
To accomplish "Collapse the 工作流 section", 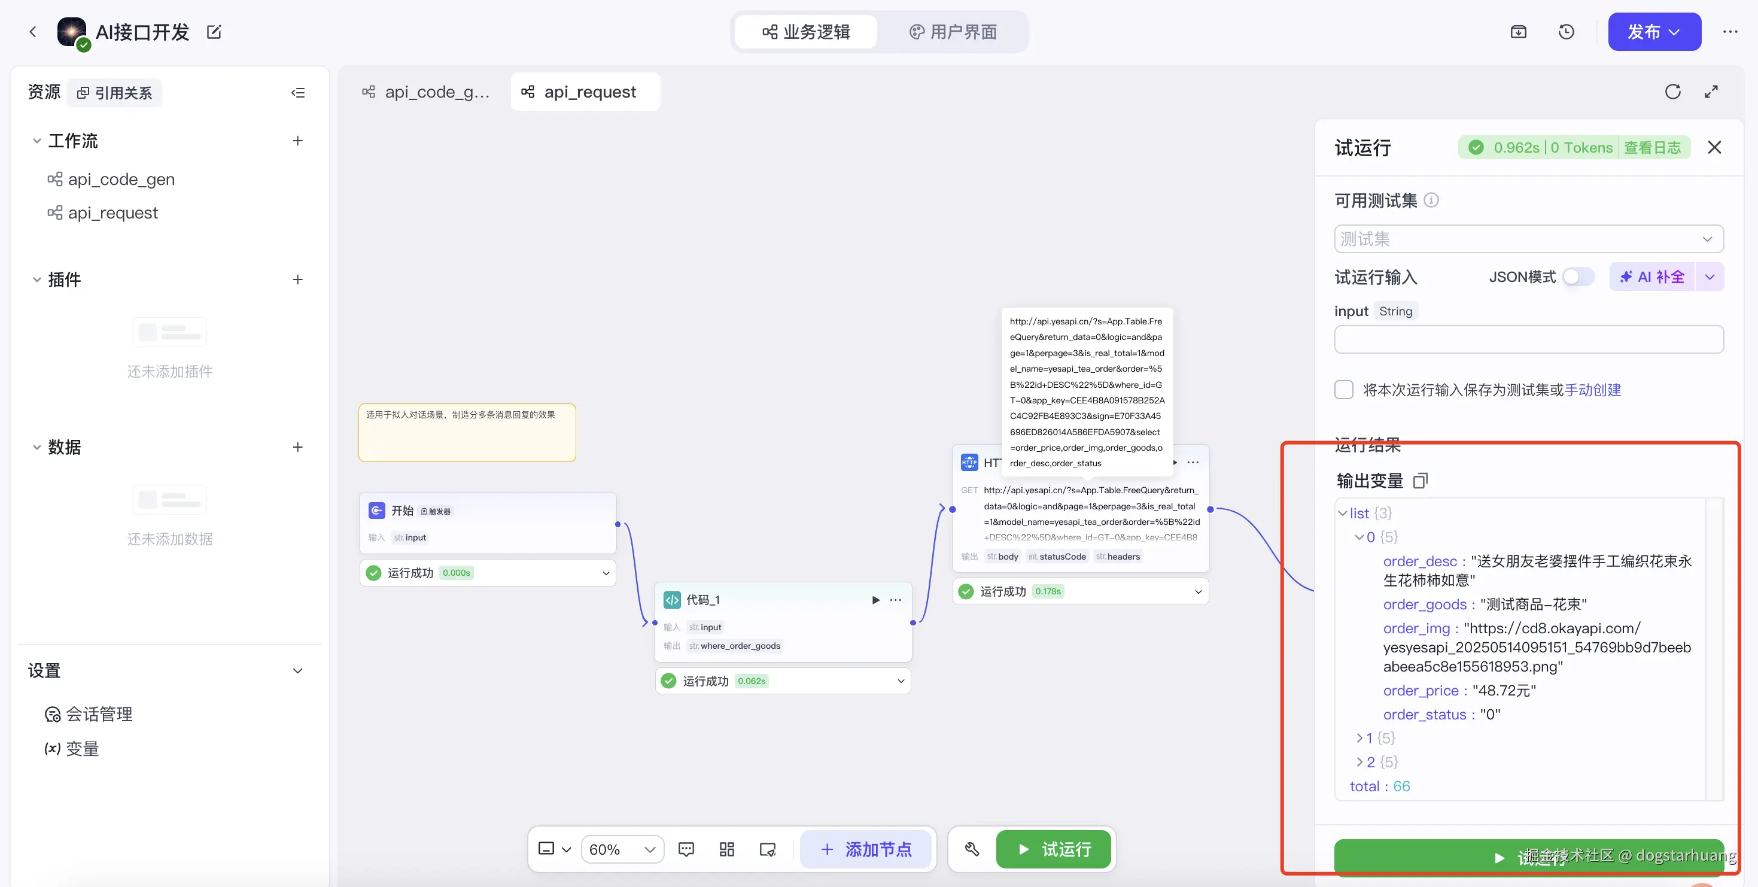I will [x=37, y=141].
